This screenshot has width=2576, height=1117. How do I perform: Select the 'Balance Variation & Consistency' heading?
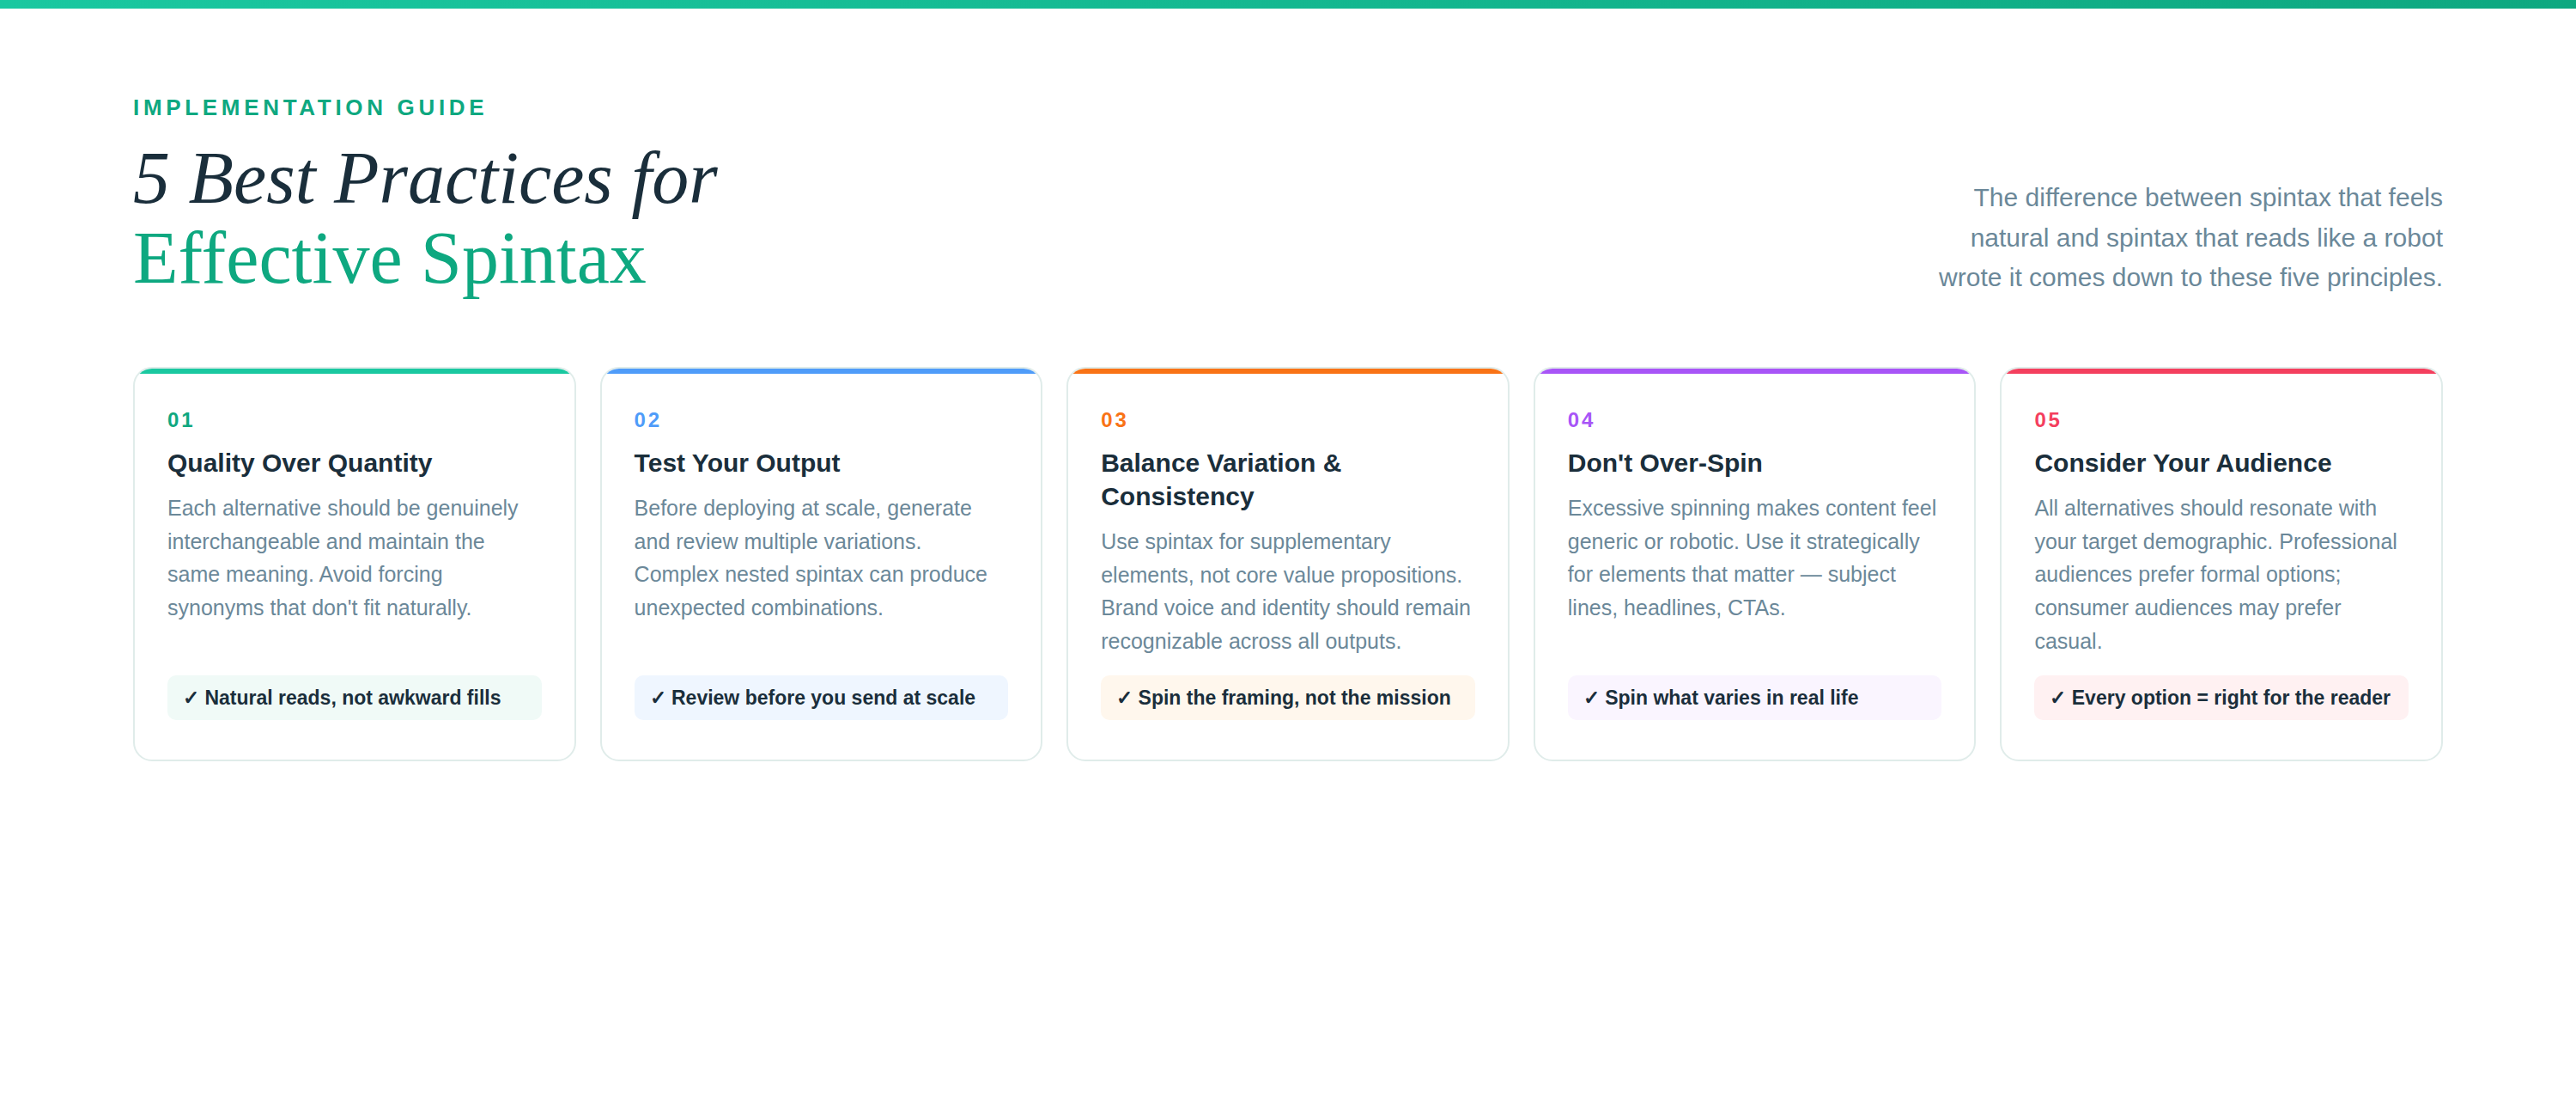1221,479
